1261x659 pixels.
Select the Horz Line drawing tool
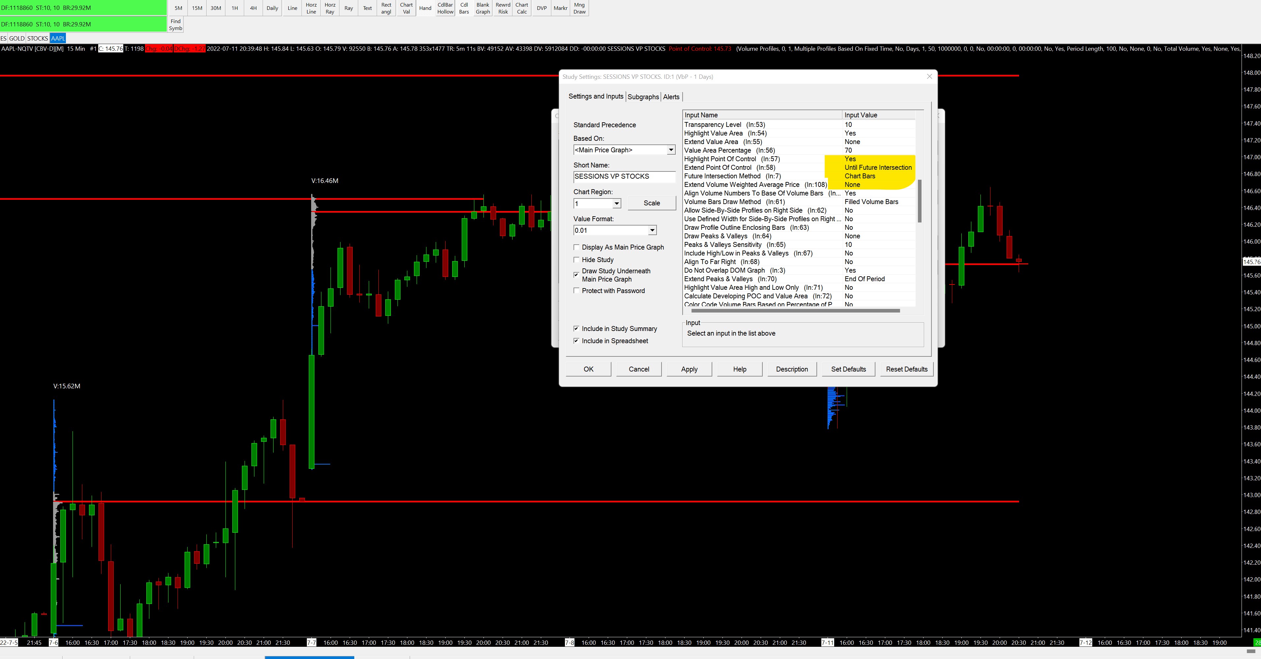[311, 8]
